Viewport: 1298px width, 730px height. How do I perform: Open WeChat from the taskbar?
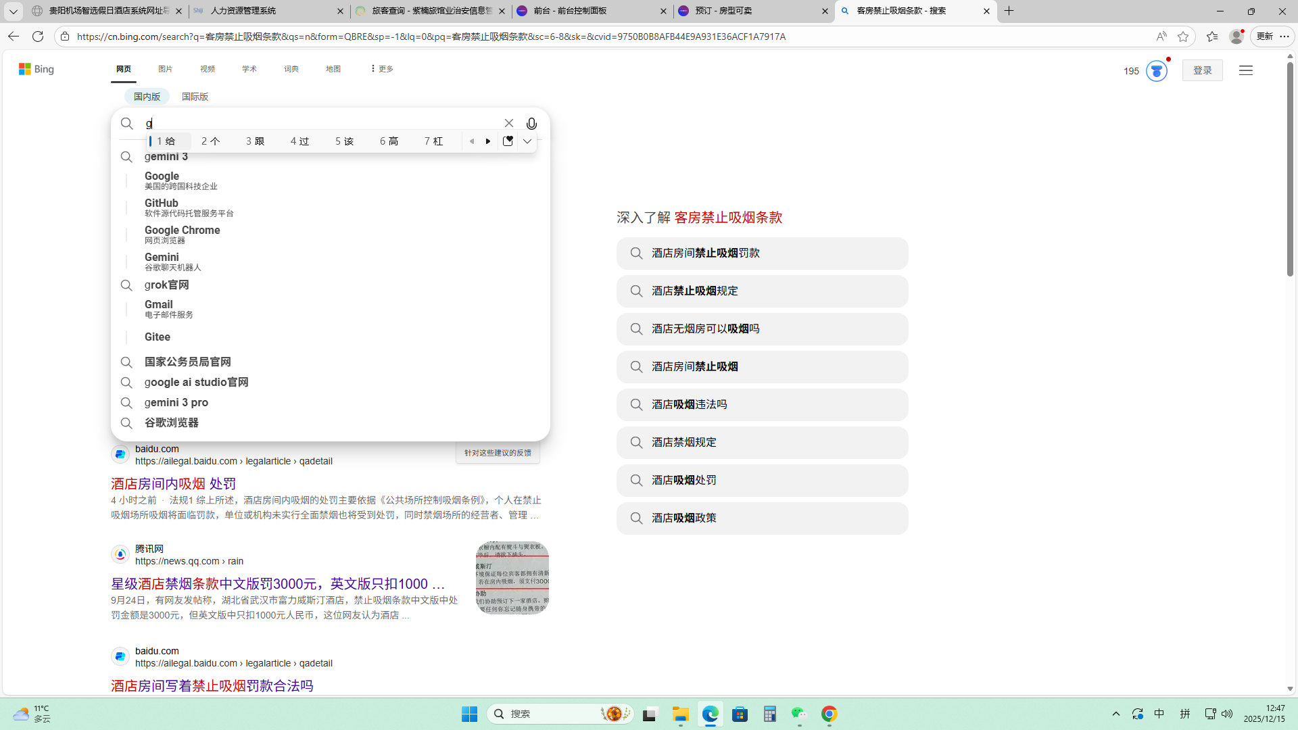[799, 714]
